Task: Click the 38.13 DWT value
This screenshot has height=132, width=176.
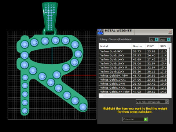Action: click(151, 71)
